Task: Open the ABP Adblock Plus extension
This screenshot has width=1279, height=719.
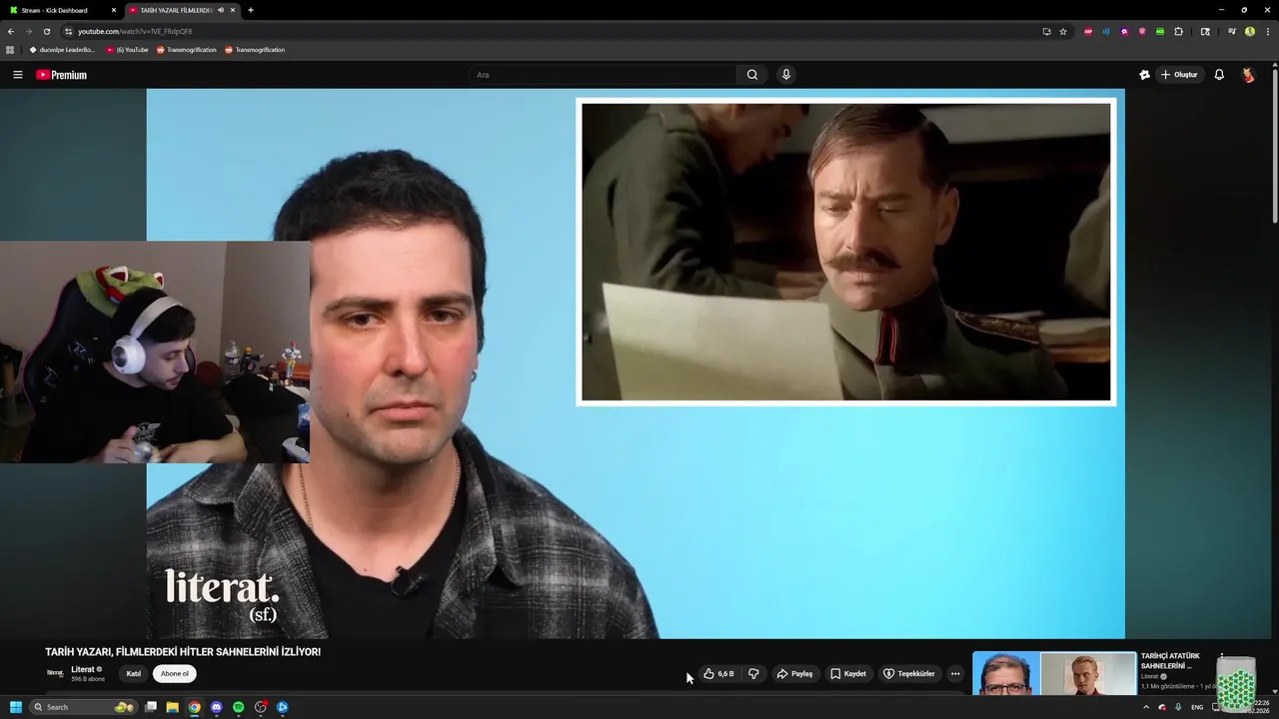Action: [1088, 31]
